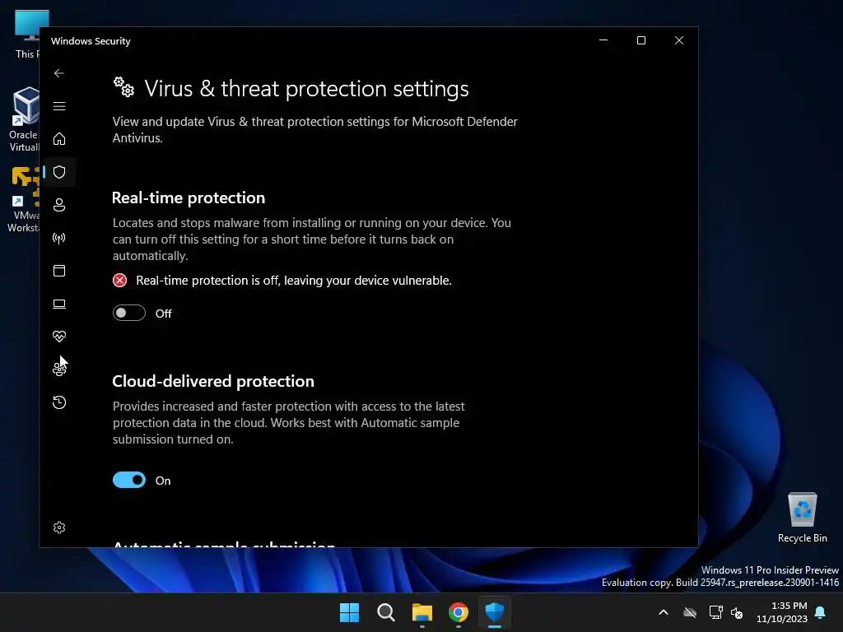Show hidden system tray icons

664,612
